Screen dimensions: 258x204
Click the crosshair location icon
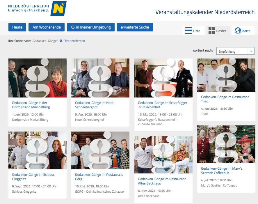pos(73,27)
